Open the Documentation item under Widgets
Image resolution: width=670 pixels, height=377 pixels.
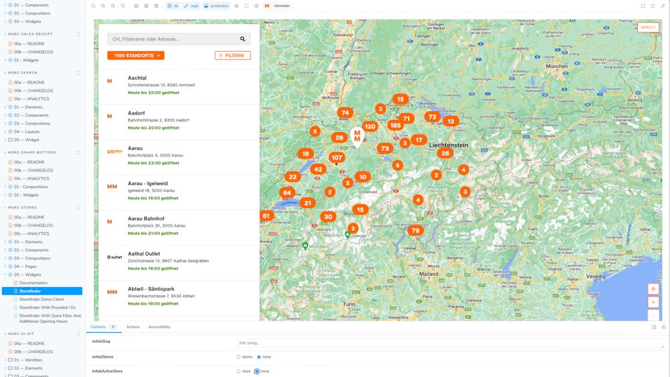[34, 283]
